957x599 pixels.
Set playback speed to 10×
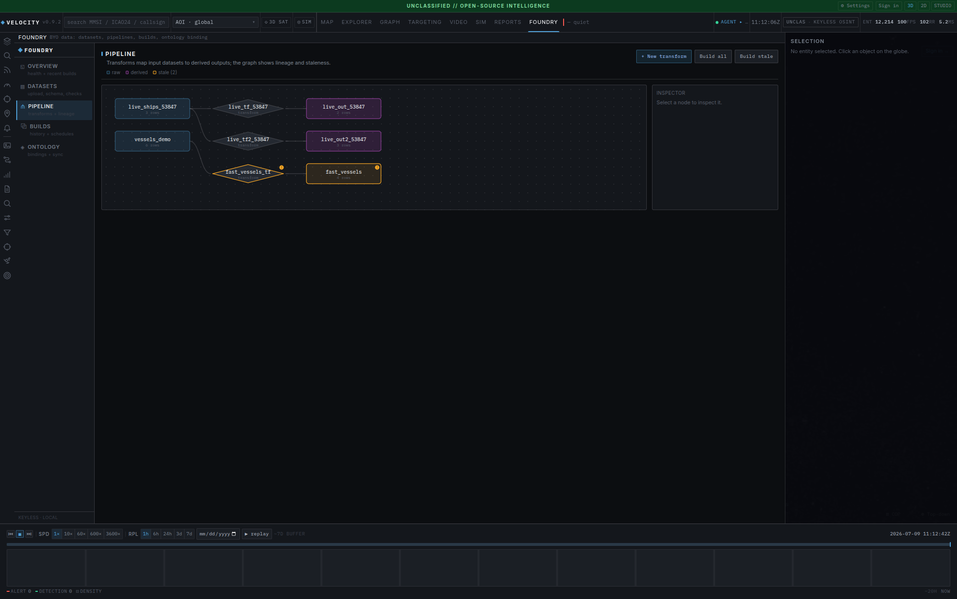pos(68,534)
